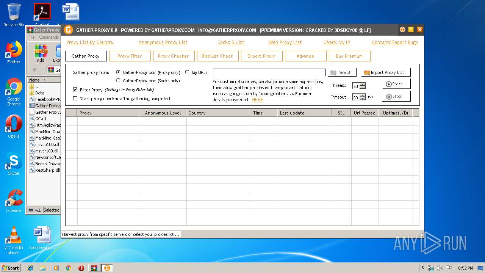The height and width of the screenshot is (273, 485).
Task: Show hidden system tray icons
Action: click(x=422, y=268)
